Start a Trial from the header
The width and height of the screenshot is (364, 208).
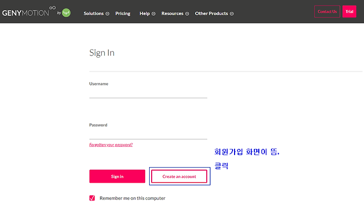click(x=349, y=12)
